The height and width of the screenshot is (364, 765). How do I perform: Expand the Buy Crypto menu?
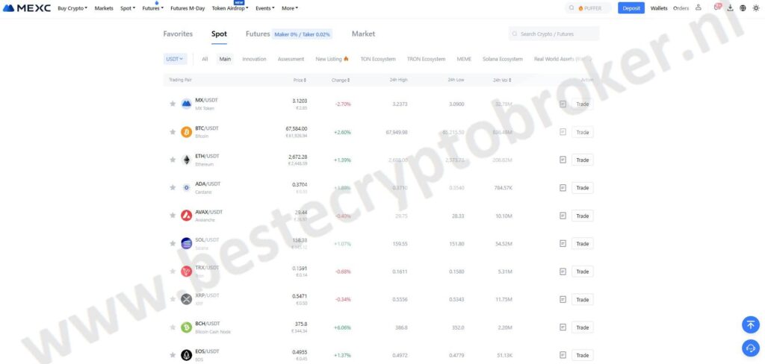[x=72, y=8]
